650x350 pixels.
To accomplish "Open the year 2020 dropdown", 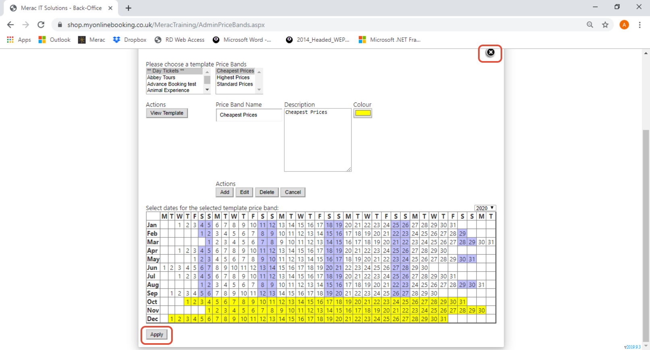I will (x=485, y=208).
